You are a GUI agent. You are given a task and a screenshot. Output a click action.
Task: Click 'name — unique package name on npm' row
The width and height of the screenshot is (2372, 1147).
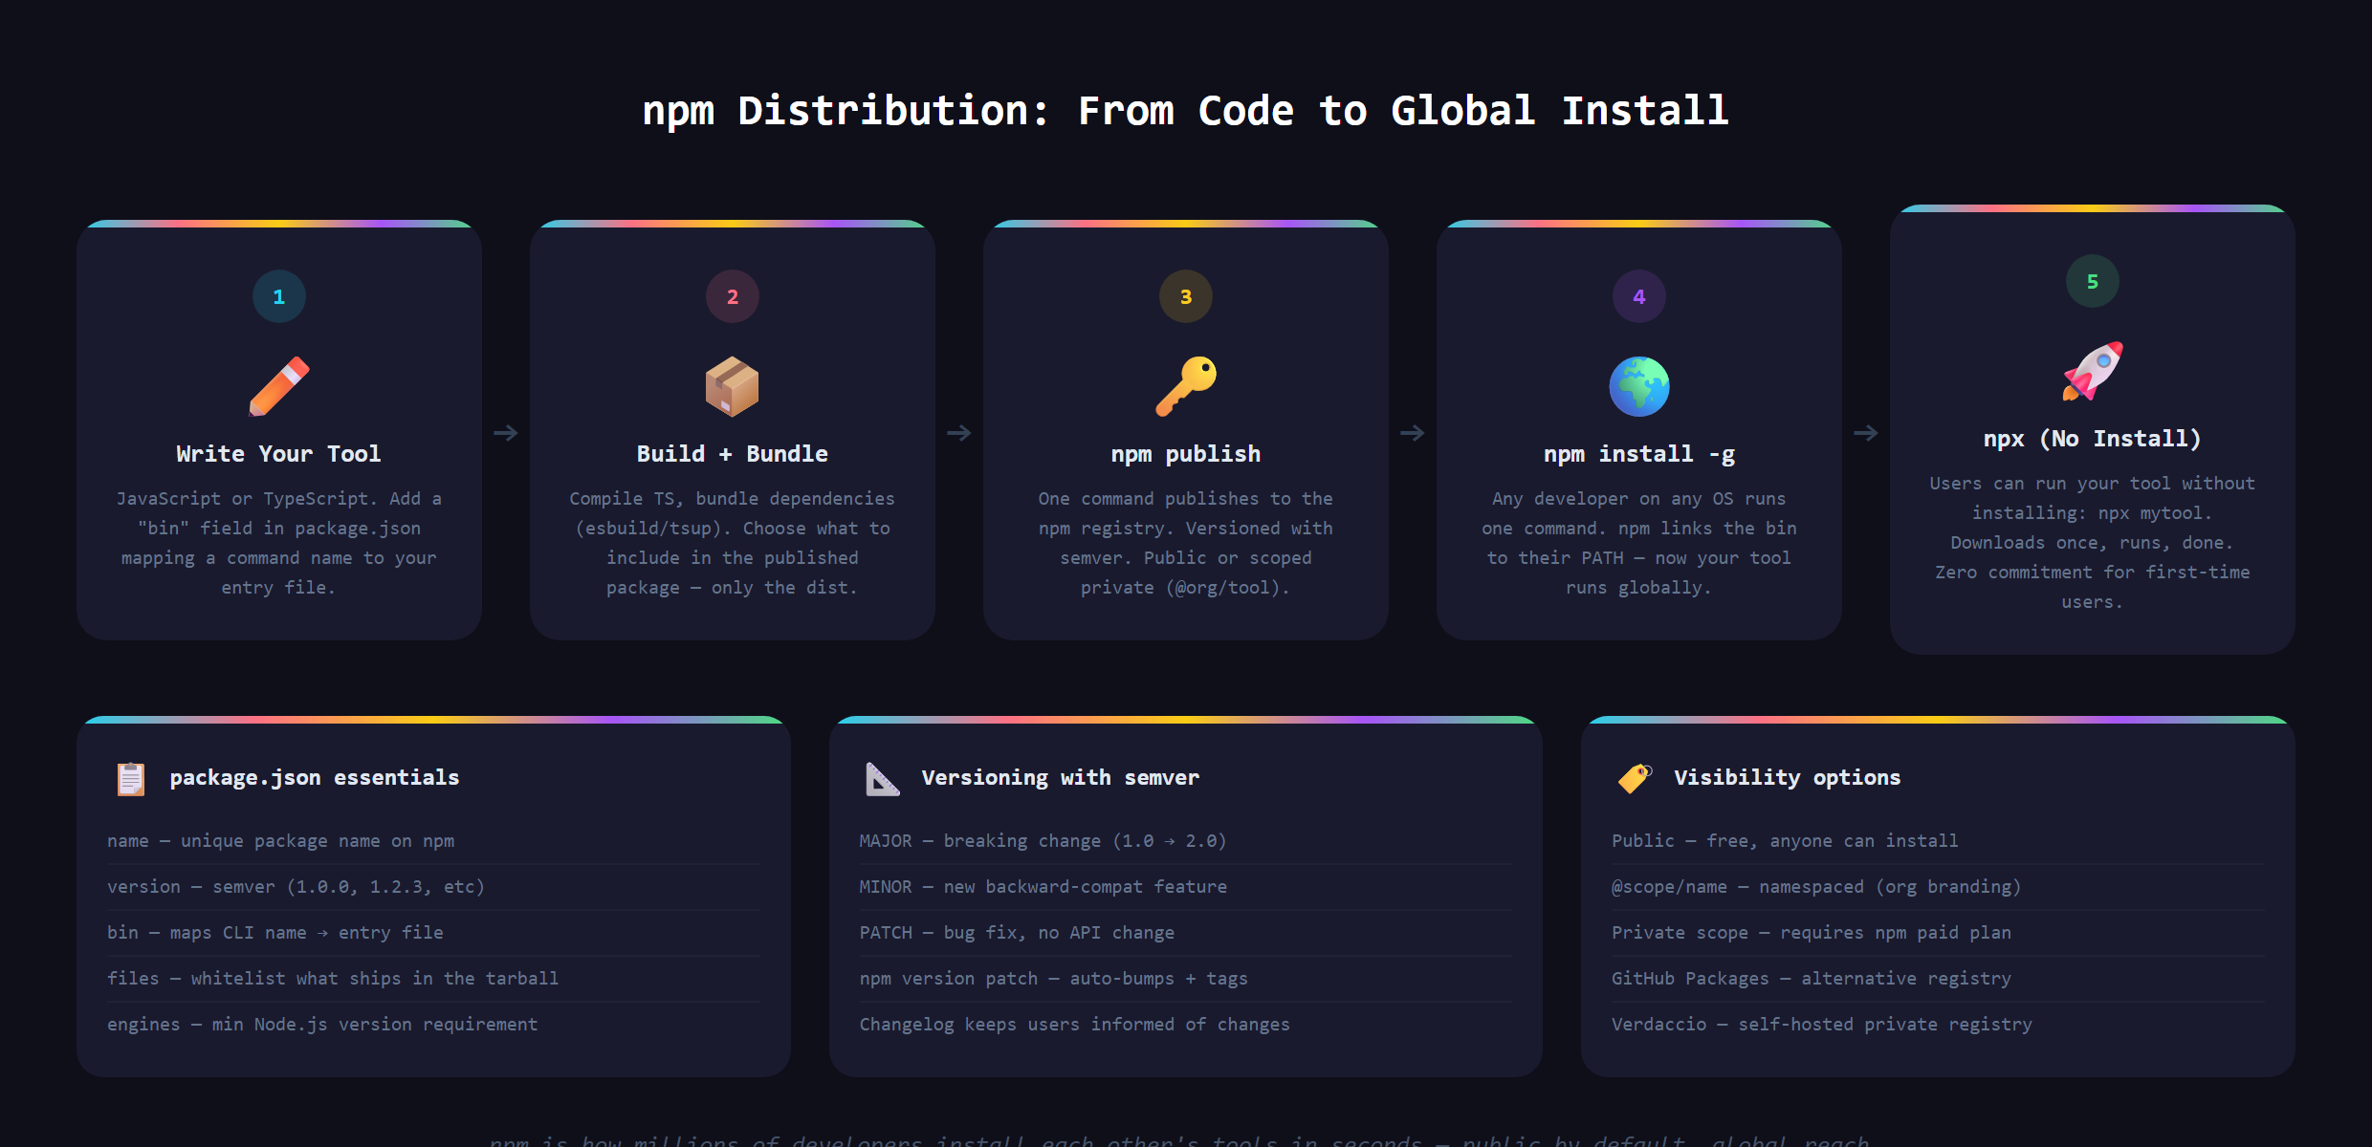tap(434, 841)
